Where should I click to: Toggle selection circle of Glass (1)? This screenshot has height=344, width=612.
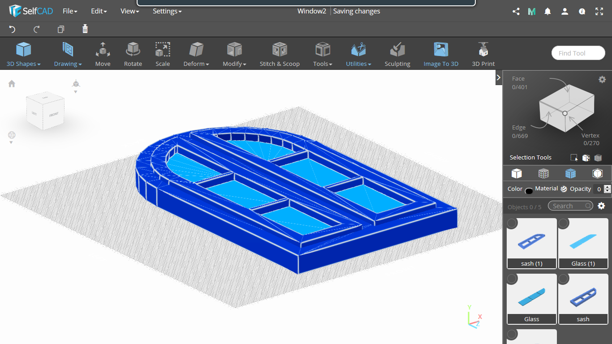click(x=564, y=223)
